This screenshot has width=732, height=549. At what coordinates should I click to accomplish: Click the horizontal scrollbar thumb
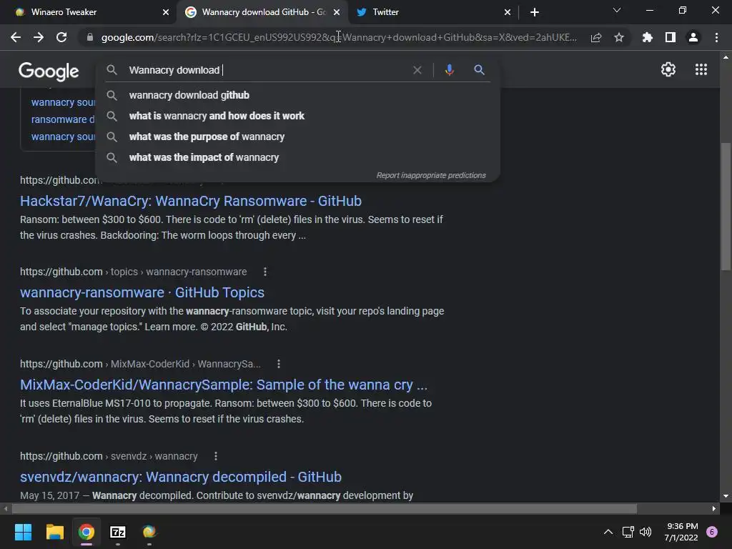pos(325,508)
